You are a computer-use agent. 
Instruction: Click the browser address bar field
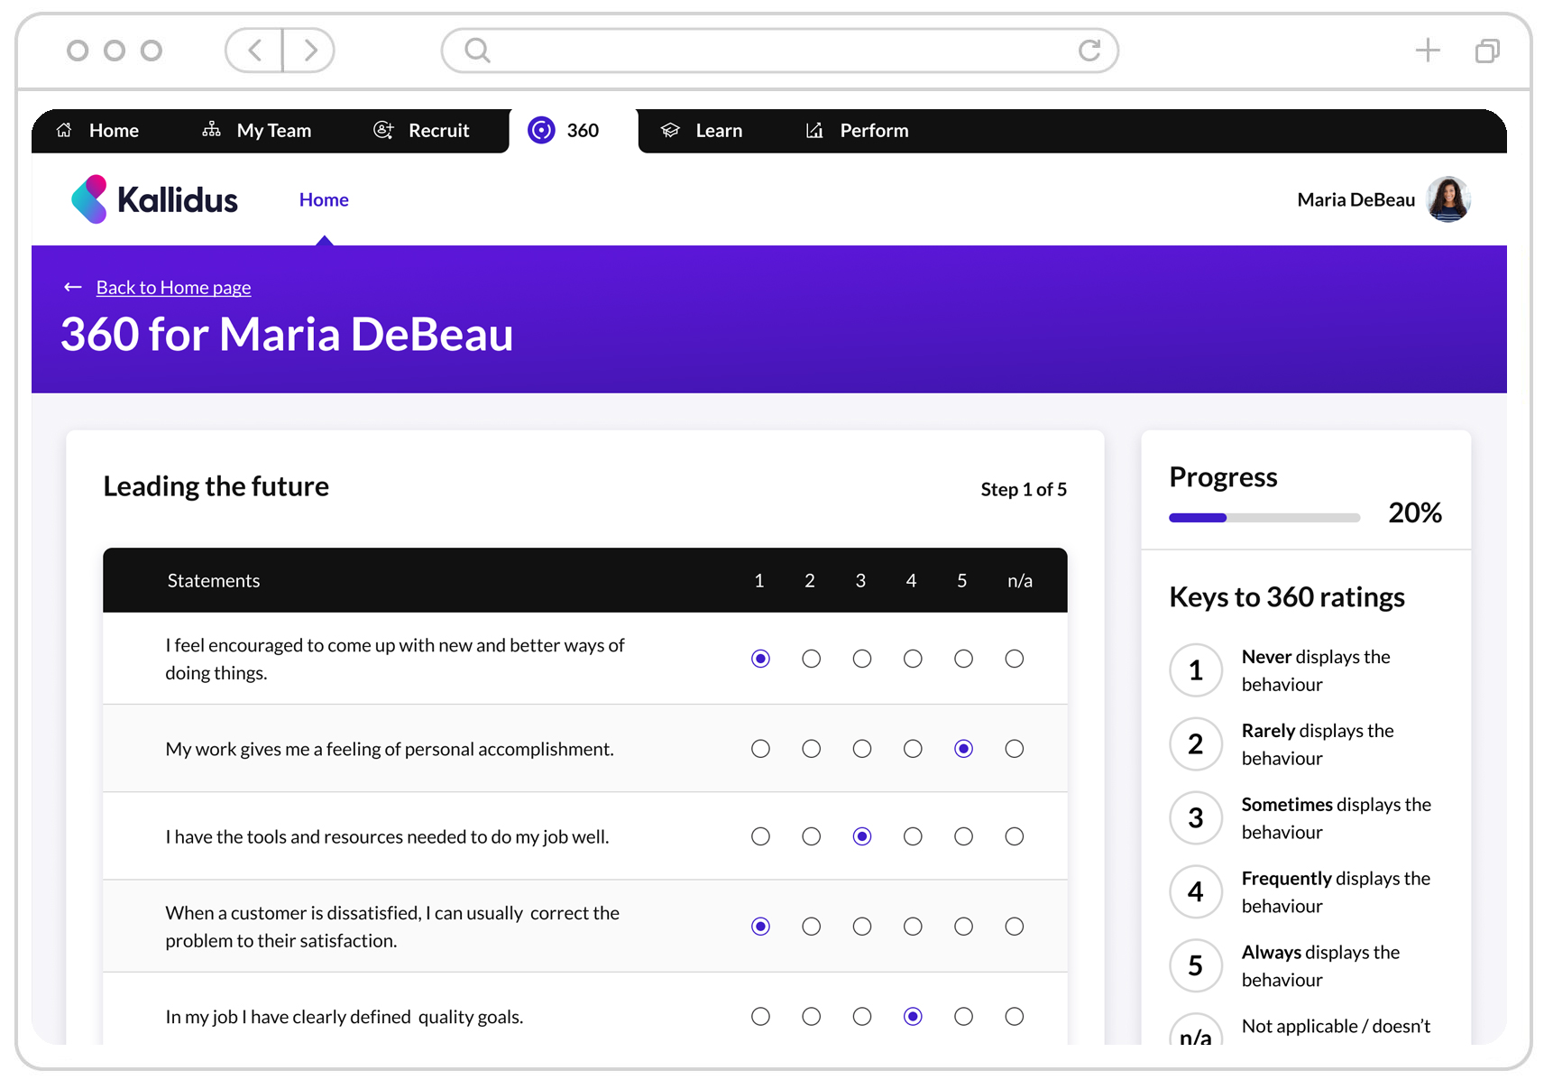click(780, 51)
